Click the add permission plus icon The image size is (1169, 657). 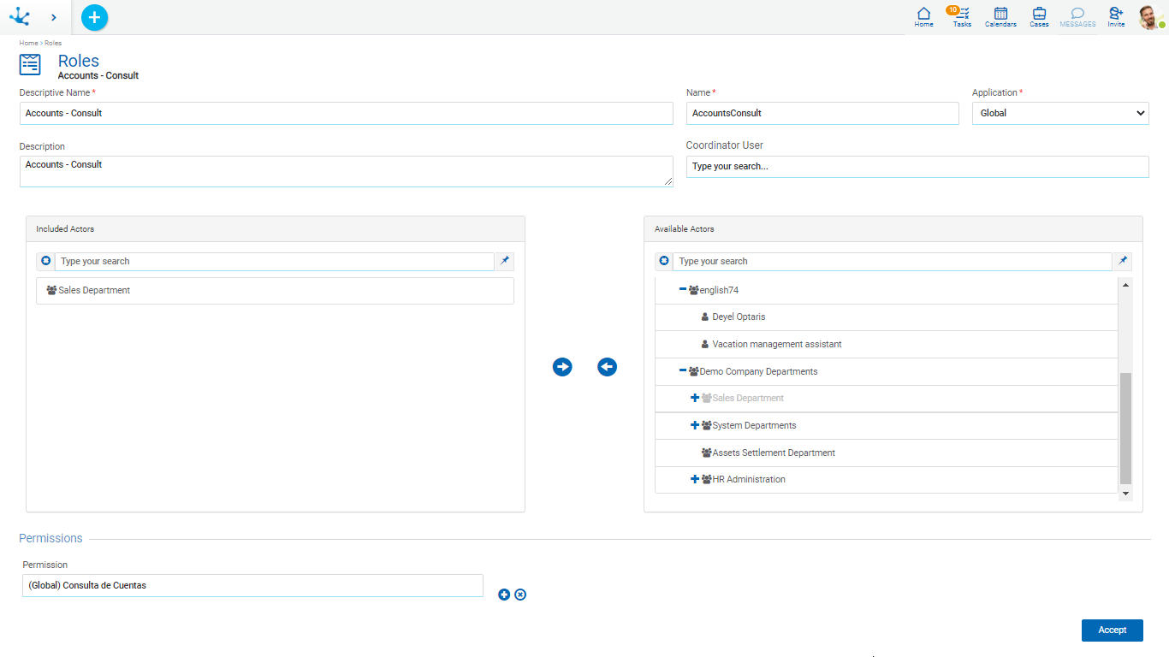coord(504,595)
